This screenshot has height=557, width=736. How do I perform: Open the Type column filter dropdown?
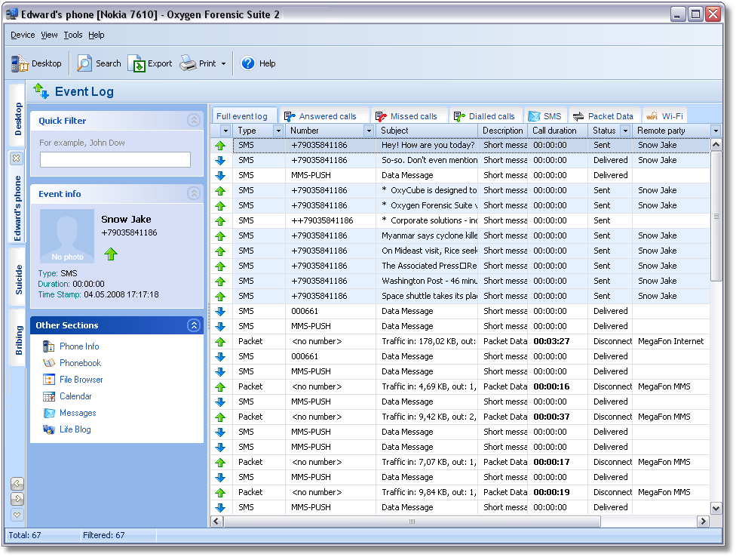[x=278, y=131]
